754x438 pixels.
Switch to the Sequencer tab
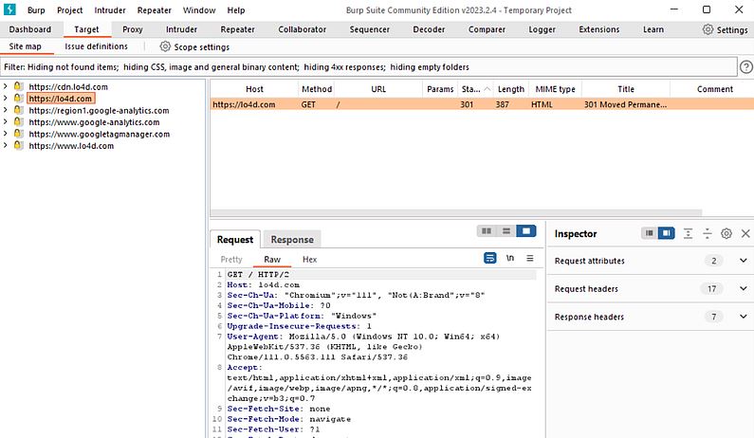coord(369,29)
